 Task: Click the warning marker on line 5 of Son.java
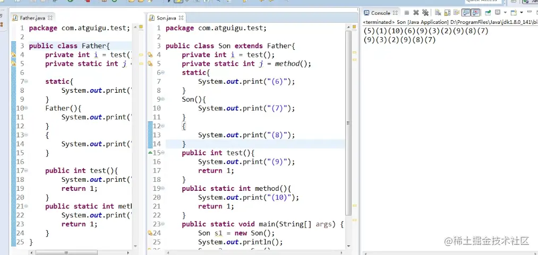[150, 64]
